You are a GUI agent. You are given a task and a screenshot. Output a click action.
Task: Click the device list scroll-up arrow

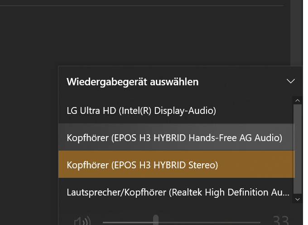[298, 100]
